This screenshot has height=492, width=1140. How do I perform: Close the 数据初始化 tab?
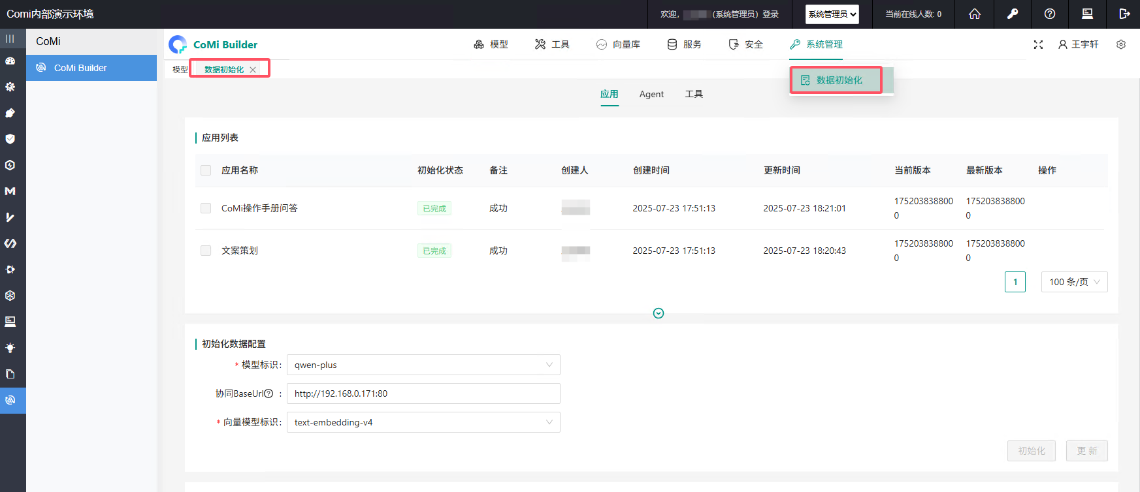point(253,70)
